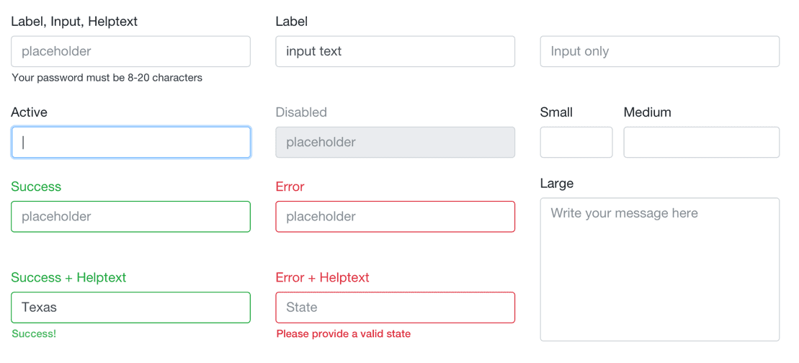Click inside the blue-highlighted Active input
Screen dimensions: 799x363
[x=130, y=142]
